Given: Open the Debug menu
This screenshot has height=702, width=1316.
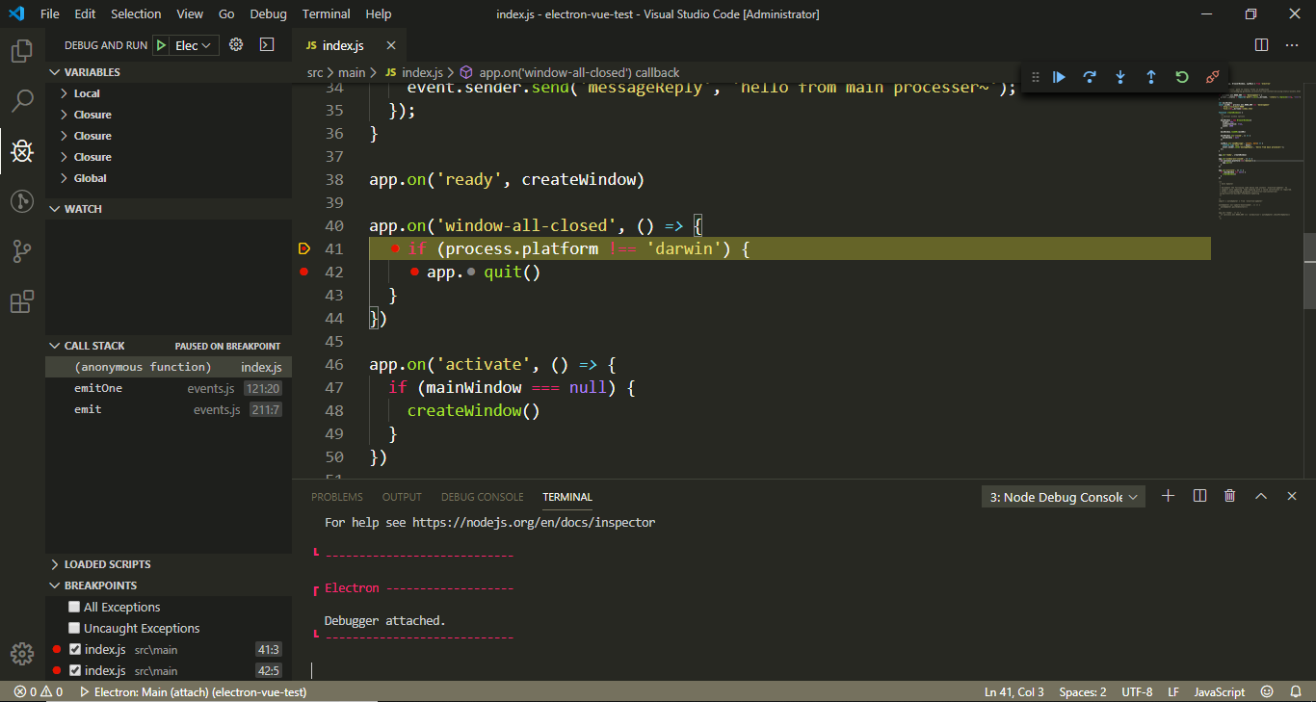Looking at the screenshot, I should pos(268,13).
